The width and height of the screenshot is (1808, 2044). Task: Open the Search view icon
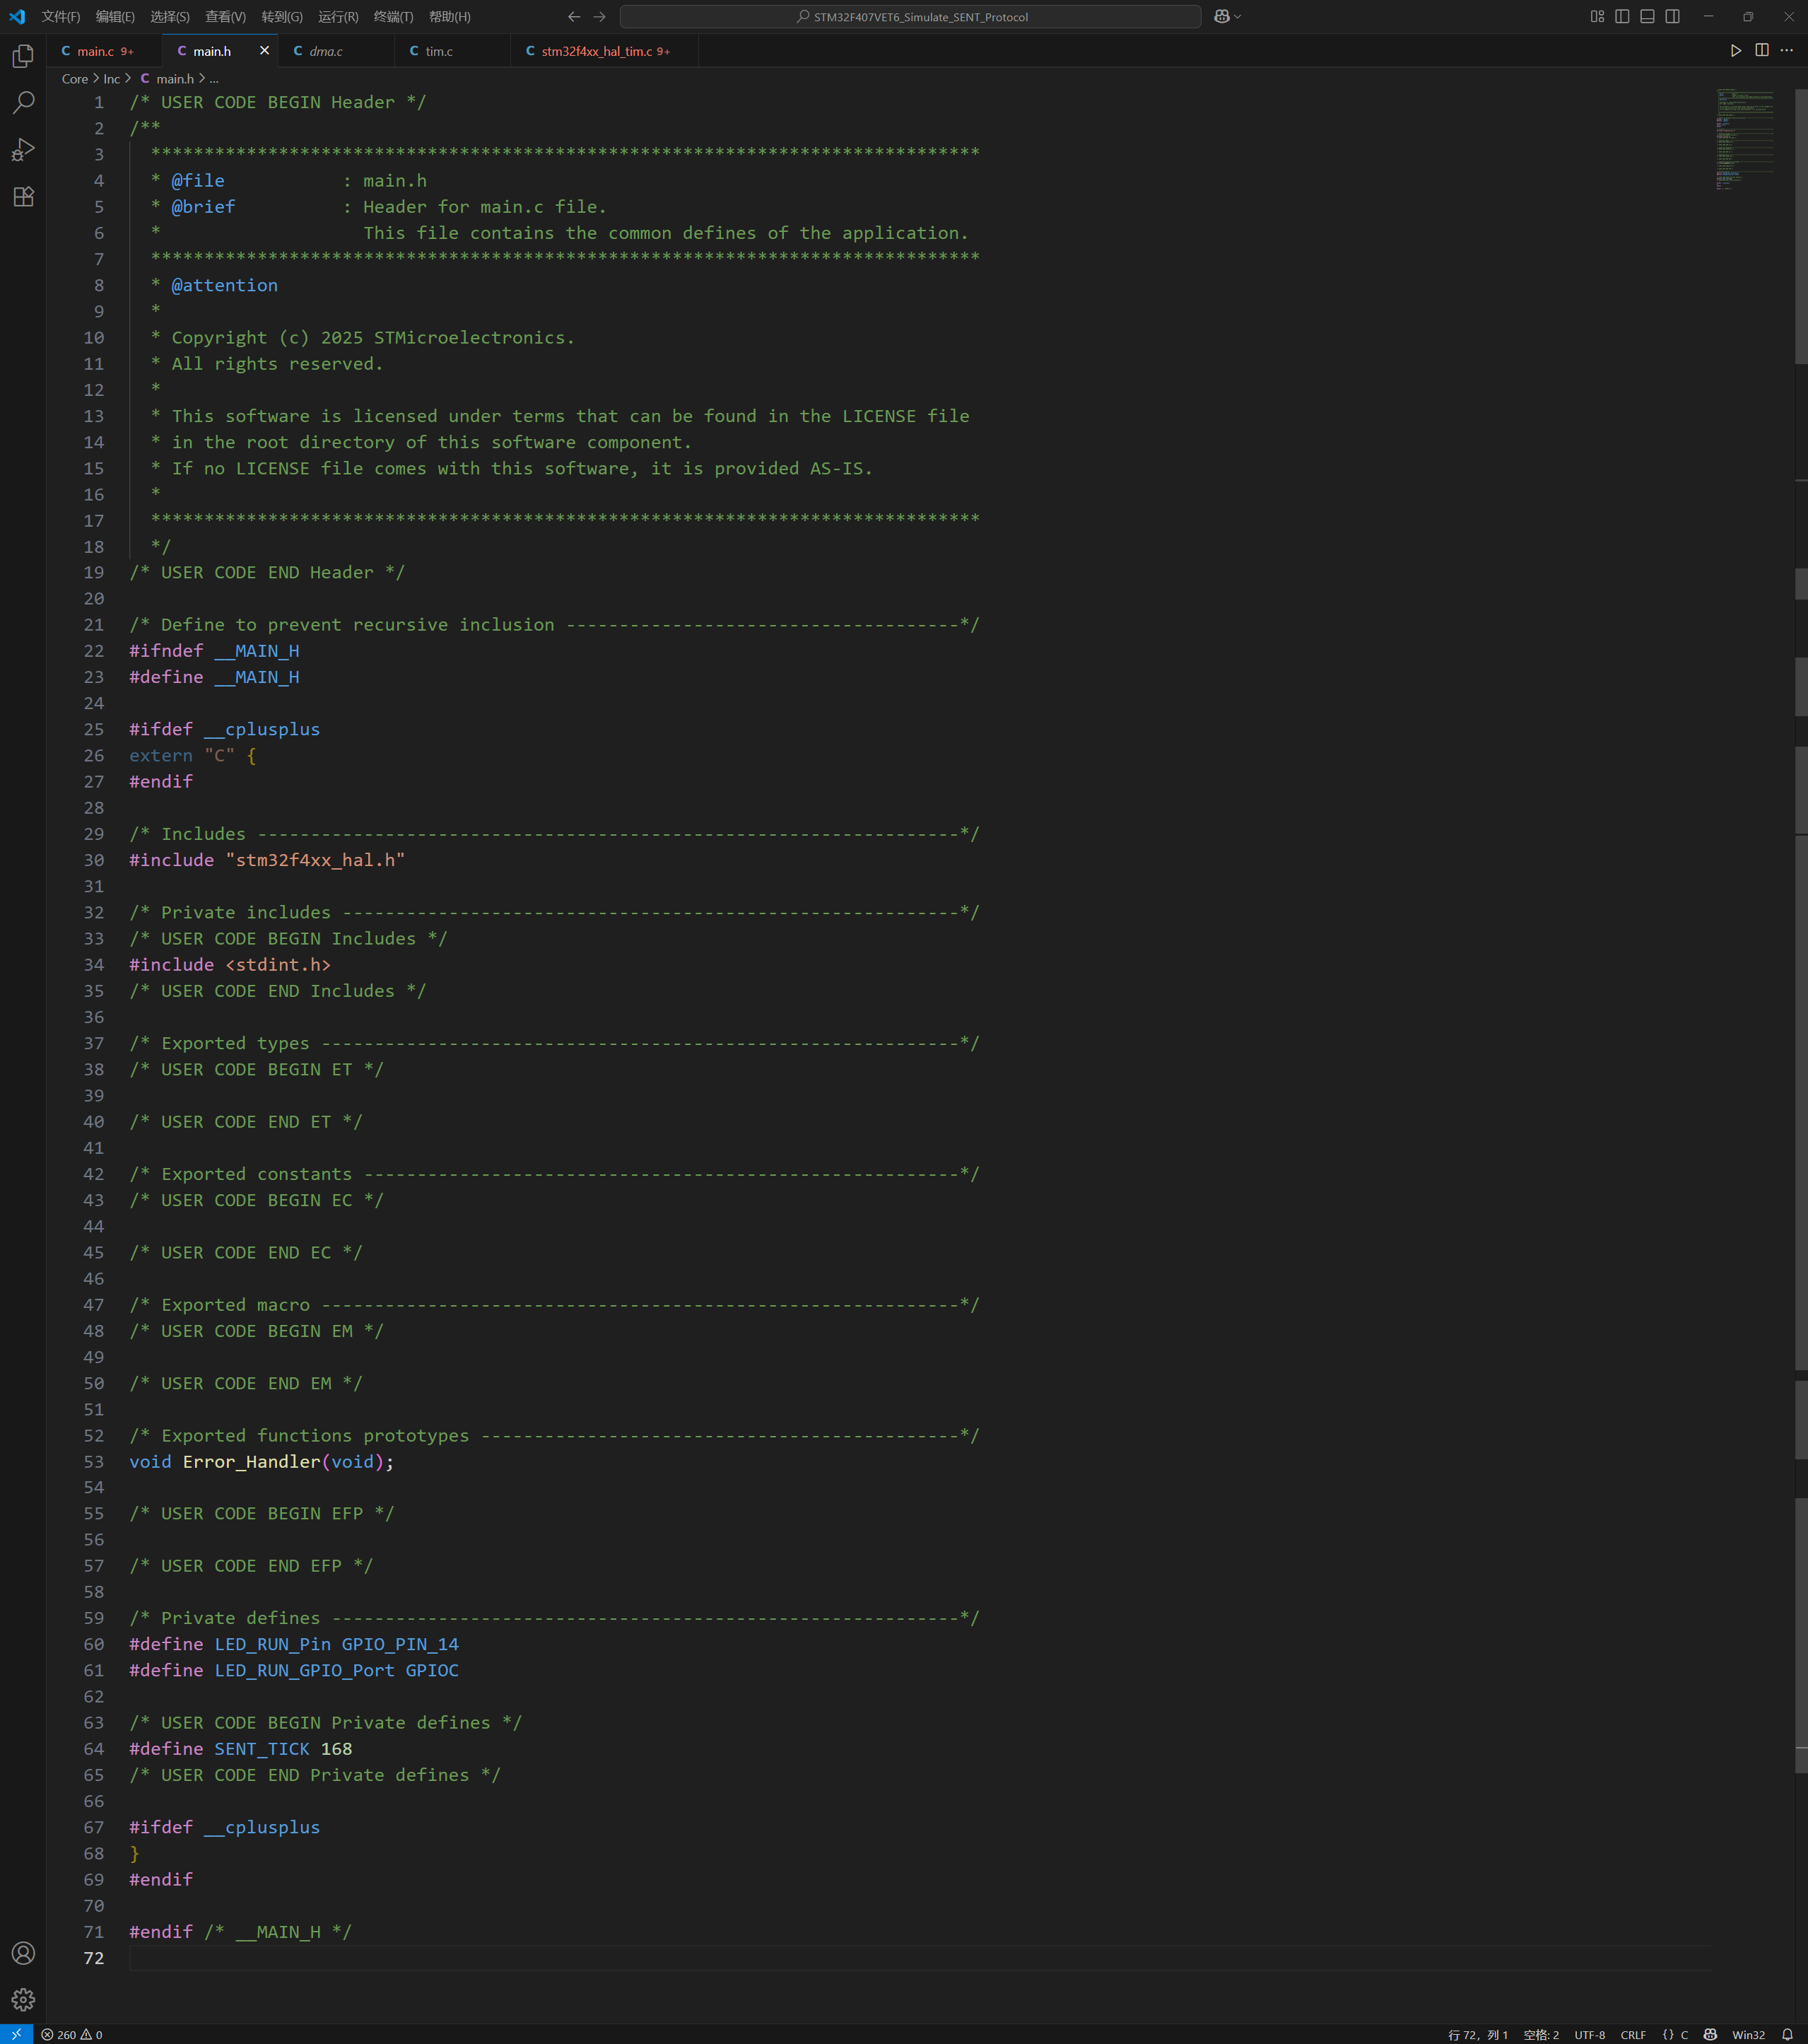coord(23,103)
